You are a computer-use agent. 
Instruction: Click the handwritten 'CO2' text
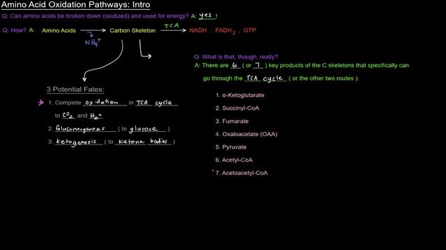pos(68,115)
